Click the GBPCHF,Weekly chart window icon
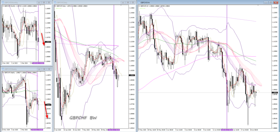The image size is (280, 132). coord(3,69)
